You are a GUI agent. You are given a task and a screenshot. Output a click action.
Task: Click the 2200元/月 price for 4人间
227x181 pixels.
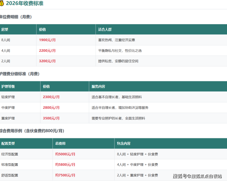point(47,51)
